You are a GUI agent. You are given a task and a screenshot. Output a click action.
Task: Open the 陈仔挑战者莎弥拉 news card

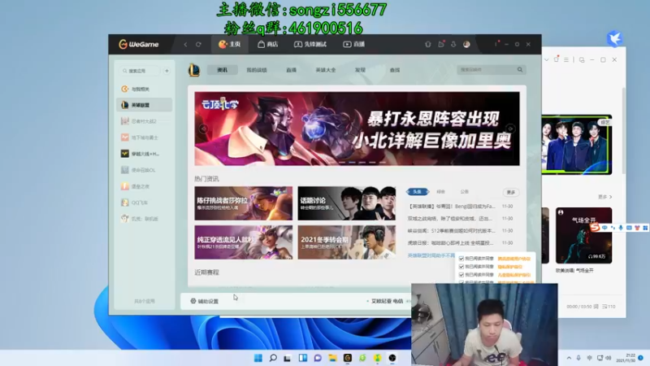coord(243,203)
